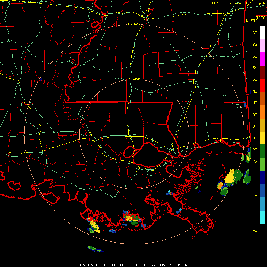Image resolution: width=267 pixels, height=267 pixels.
Task: Click the dark orange legend swatch
Action: (262, 99)
